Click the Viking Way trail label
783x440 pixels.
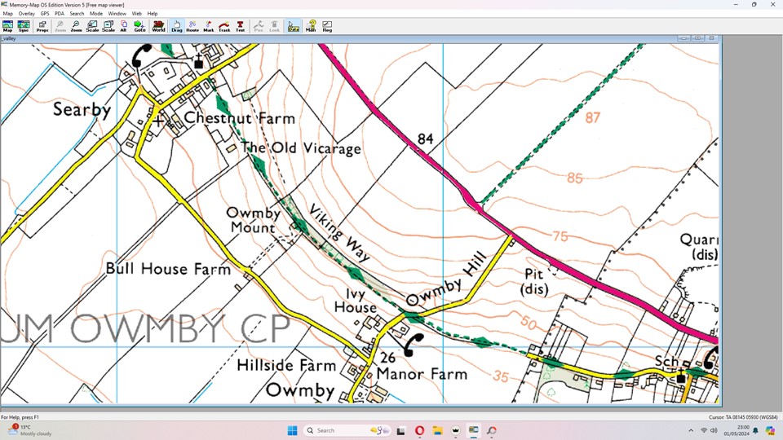click(339, 233)
